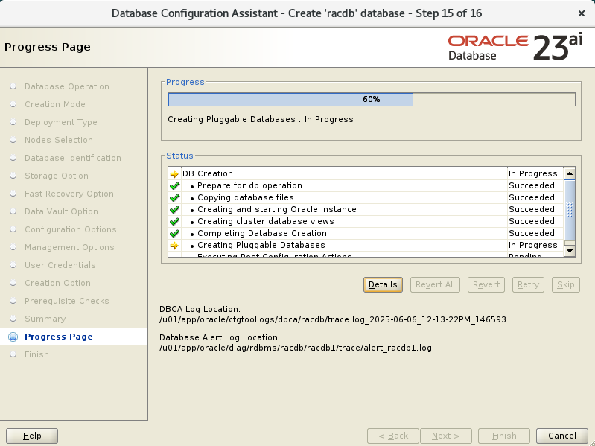The height and width of the screenshot is (446, 595).
Task: Click Succeeded status for Copying database files
Action: click(x=531, y=197)
